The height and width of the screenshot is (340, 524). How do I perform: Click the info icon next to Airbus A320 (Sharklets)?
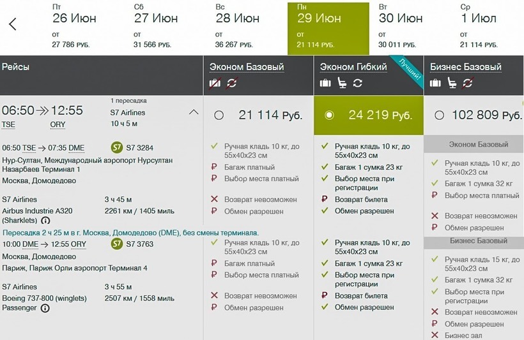click(x=45, y=221)
